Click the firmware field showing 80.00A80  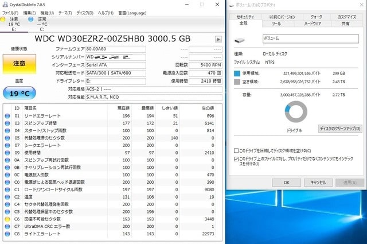pyautogui.click(x=116, y=49)
